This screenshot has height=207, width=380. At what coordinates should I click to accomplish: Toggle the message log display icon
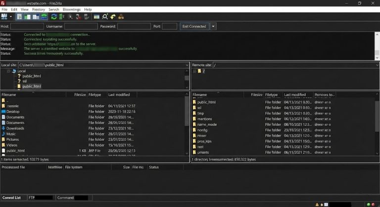tap(19, 16)
